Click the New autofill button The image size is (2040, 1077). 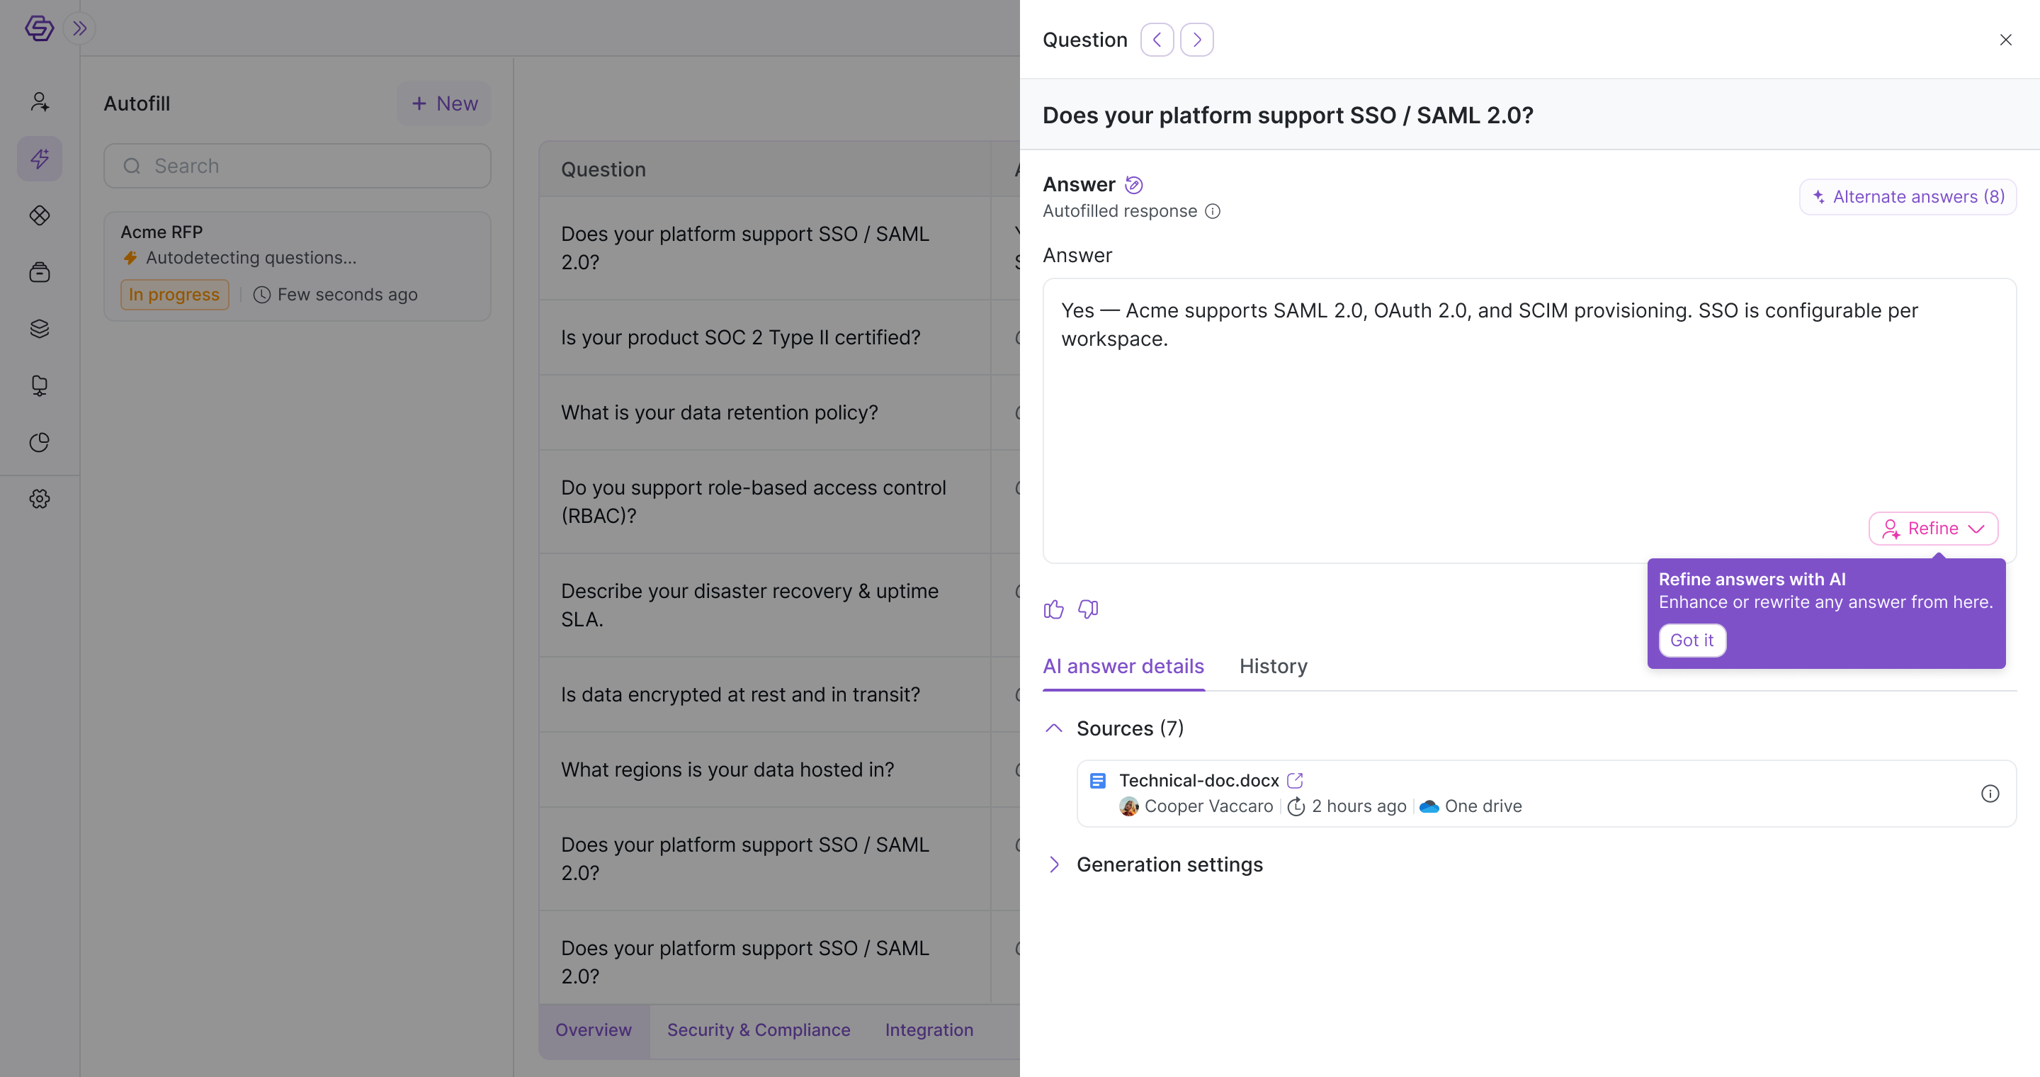pyautogui.click(x=443, y=103)
